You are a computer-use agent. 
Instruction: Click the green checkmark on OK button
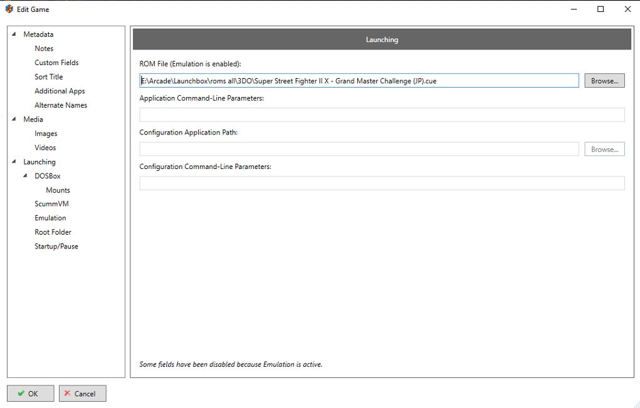21,394
